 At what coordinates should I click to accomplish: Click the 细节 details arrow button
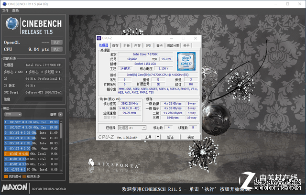tap(61, 114)
